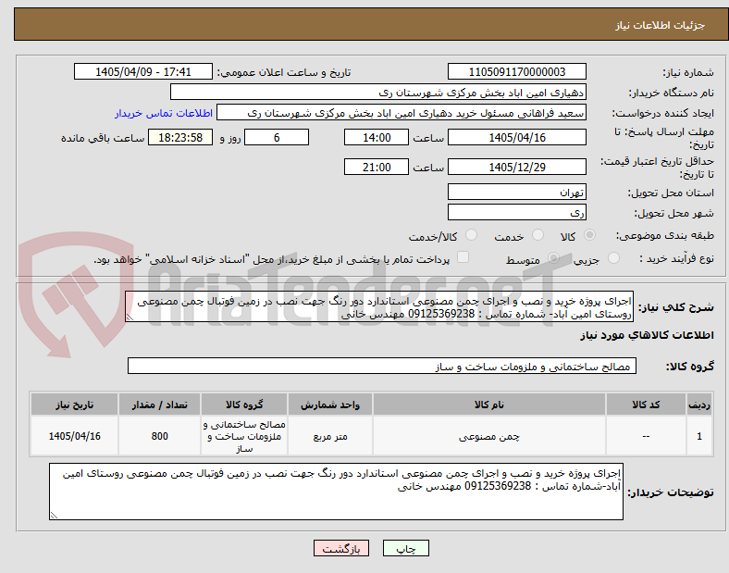Click the تاریخ نیاز column header
The width and height of the screenshot is (729, 573).
tap(74, 405)
